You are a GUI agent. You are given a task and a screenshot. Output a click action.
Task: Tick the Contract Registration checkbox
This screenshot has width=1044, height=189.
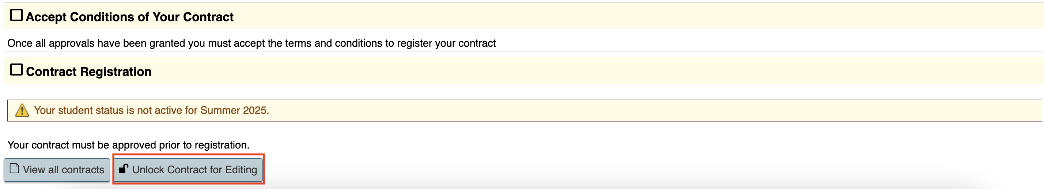point(16,70)
